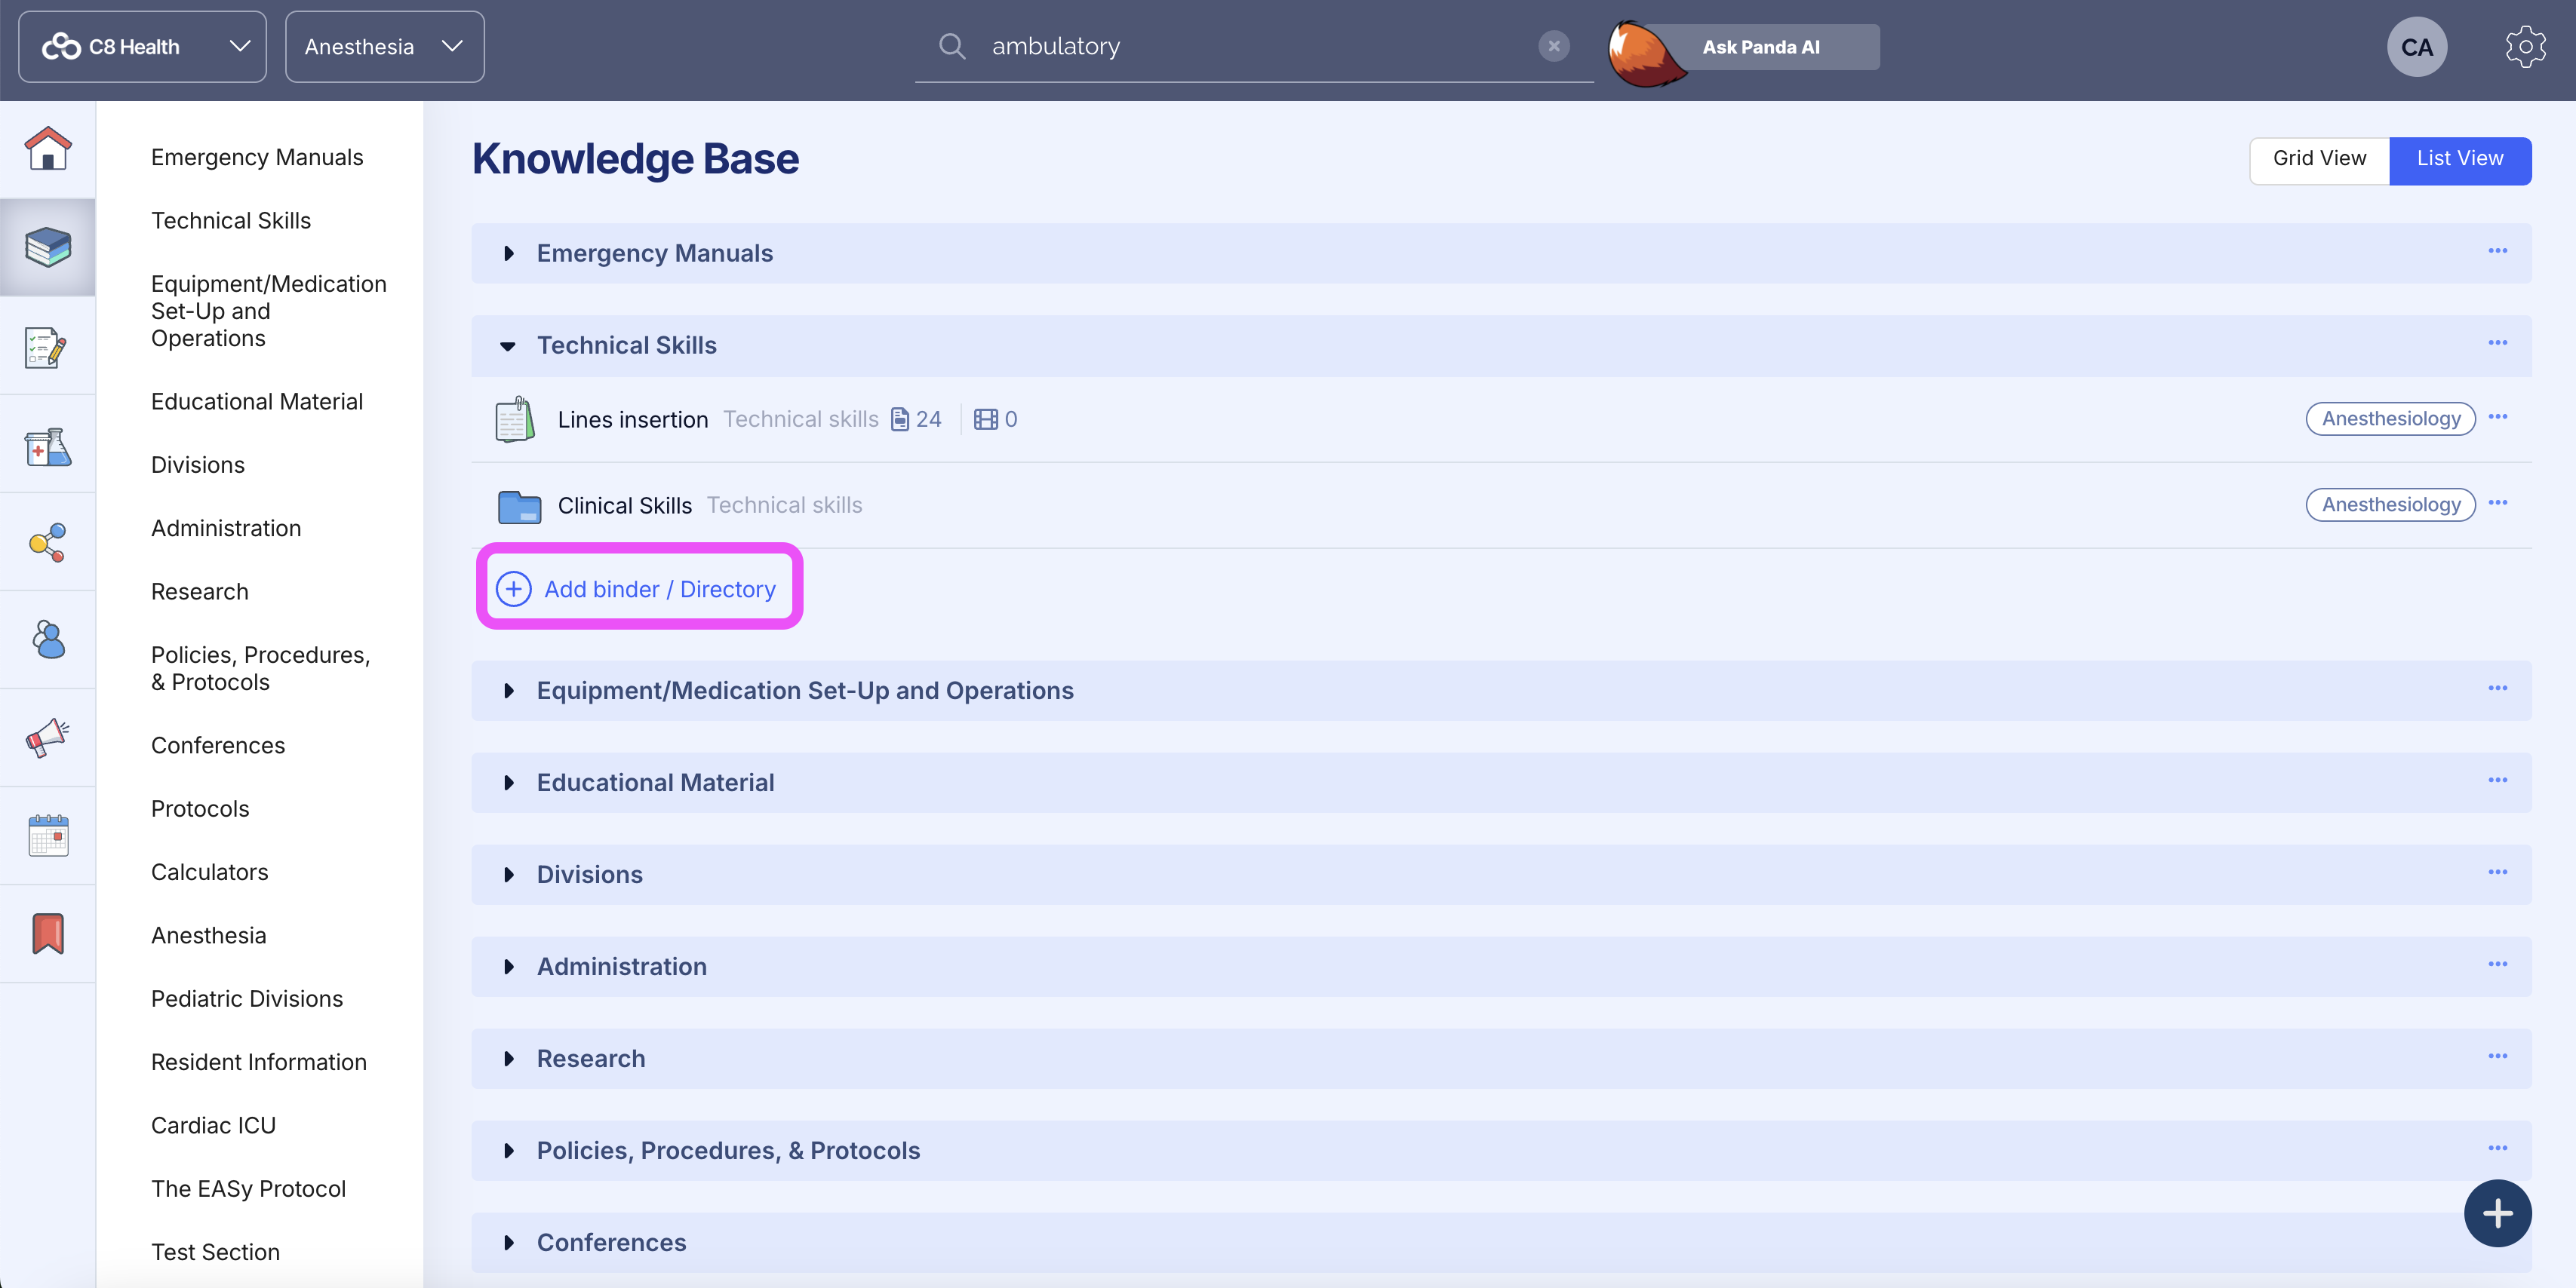Viewport: 2576px width, 1288px height.
Task: Open more options for Educational Material section
Action: [x=2497, y=780]
